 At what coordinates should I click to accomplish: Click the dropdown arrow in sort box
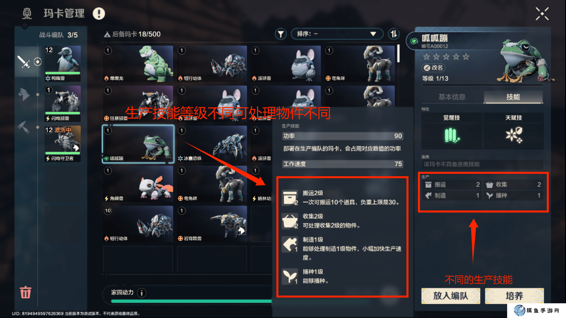coord(373,34)
